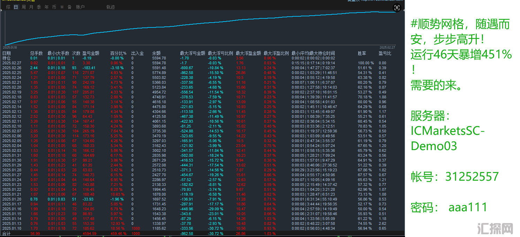Click the 总手数 column header
The image size is (520, 237).
coord(37,54)
